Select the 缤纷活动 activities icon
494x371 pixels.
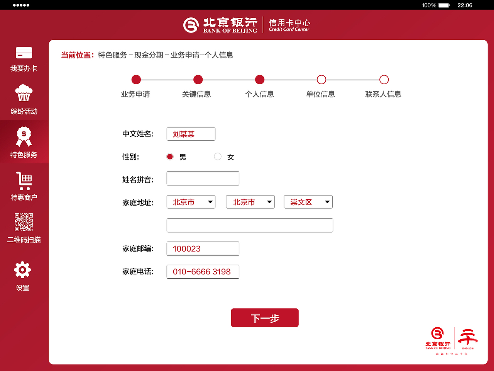[24, 100]
